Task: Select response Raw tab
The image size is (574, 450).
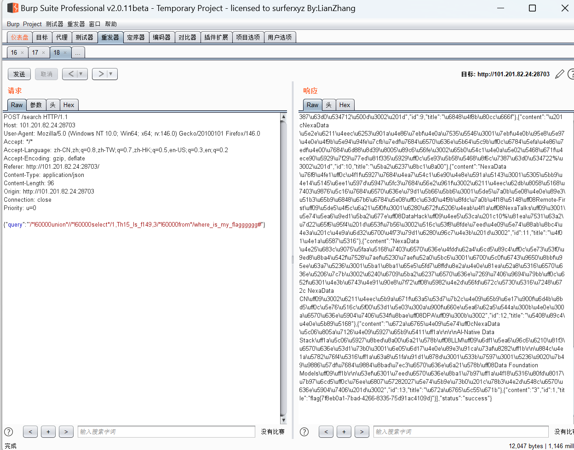Action: point(312,105)
